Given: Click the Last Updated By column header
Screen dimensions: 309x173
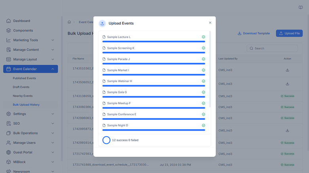Looking at the screenshot, I should 228,58.
